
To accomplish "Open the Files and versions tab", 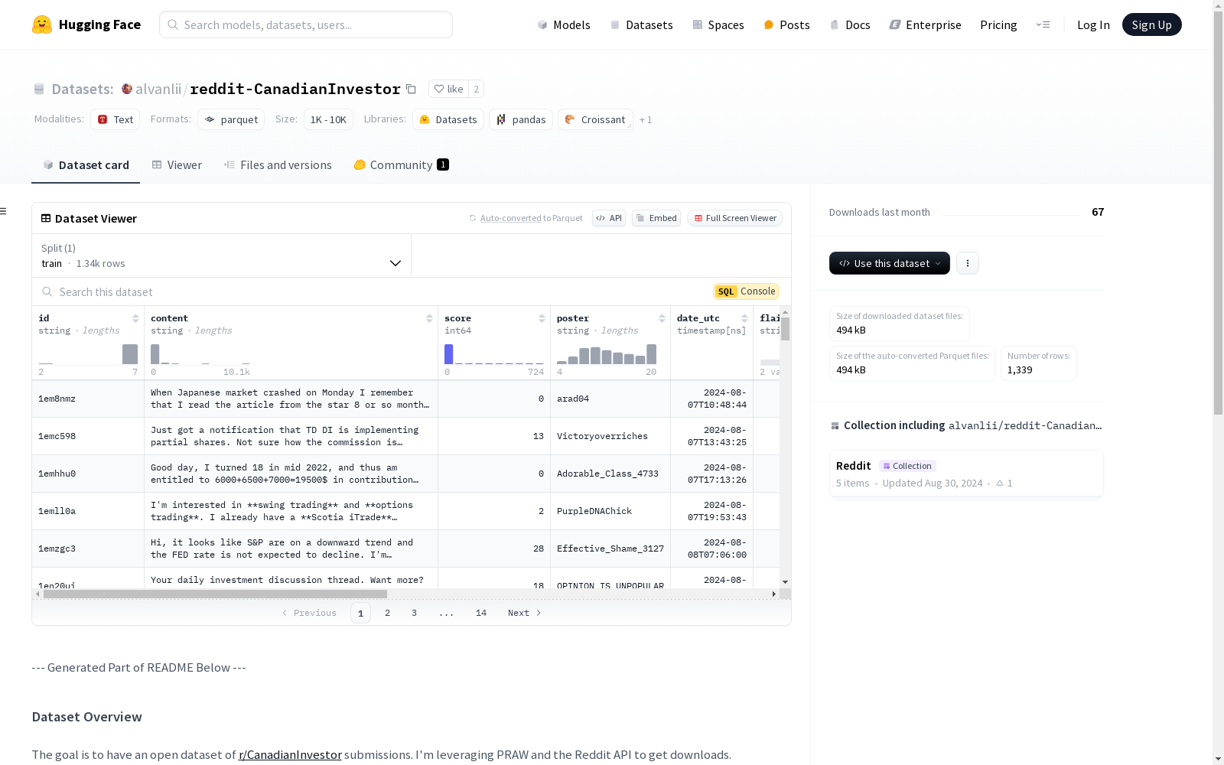I will [278, 165].
